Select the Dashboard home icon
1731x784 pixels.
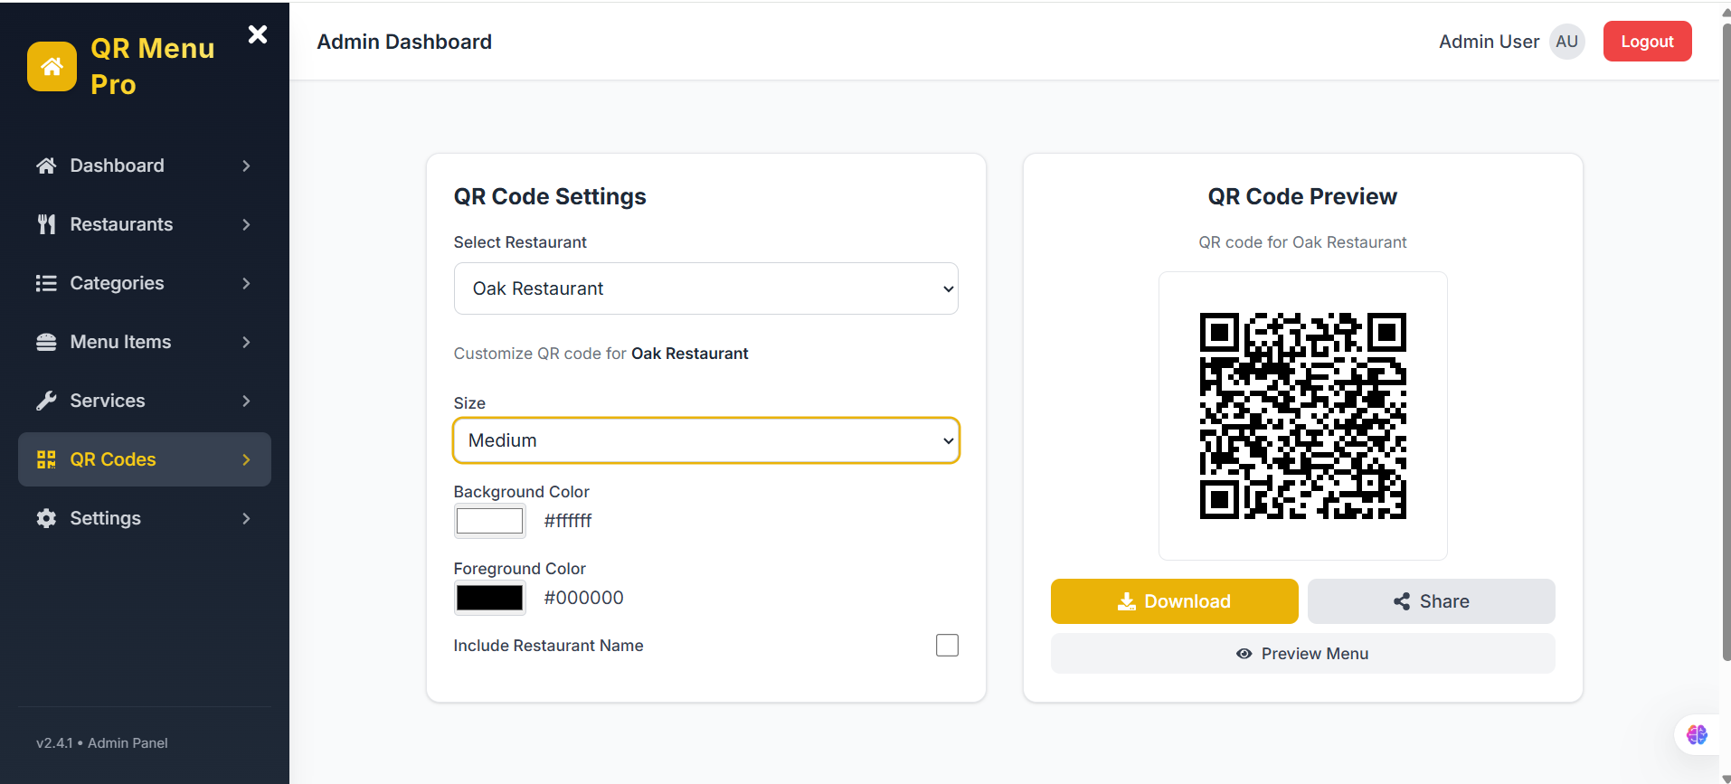[46, 165]
